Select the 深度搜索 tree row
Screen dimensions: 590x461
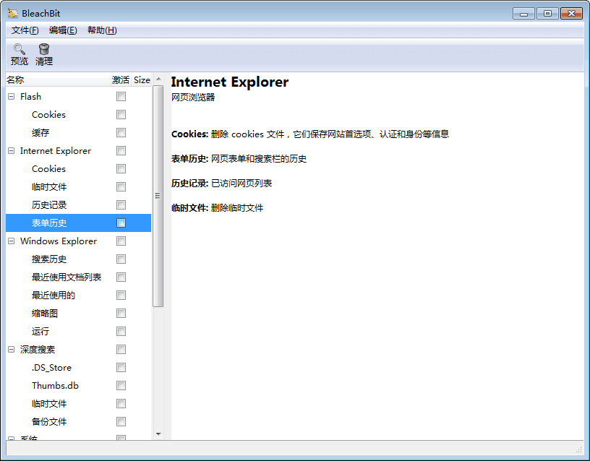[x=38, y=349]
